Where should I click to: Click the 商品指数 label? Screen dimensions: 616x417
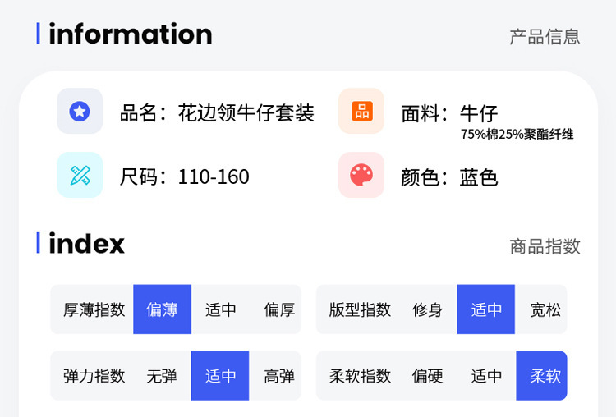(x=545, y=246)
